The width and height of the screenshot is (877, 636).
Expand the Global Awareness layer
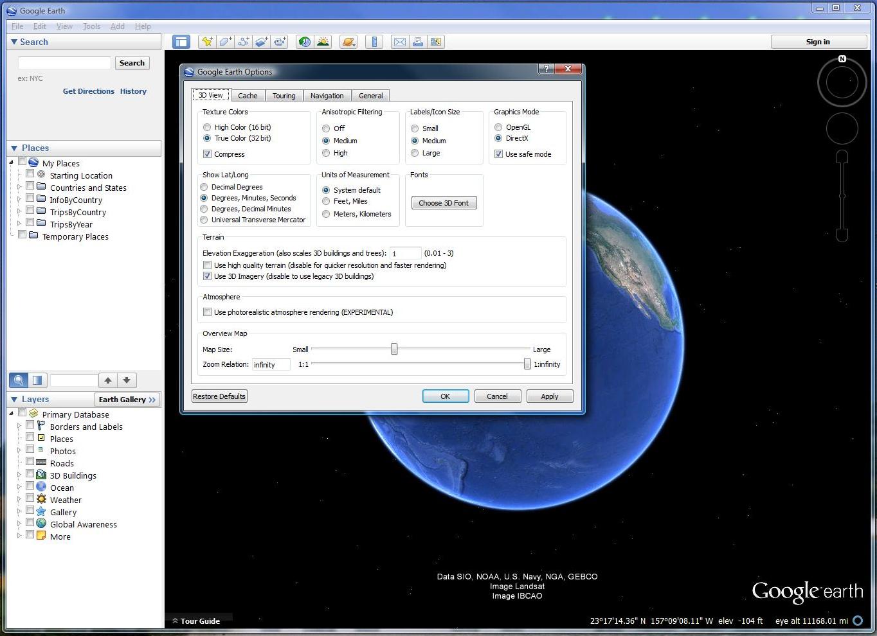(19, 523)
